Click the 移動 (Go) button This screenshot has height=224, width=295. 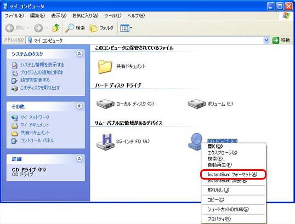281,40
